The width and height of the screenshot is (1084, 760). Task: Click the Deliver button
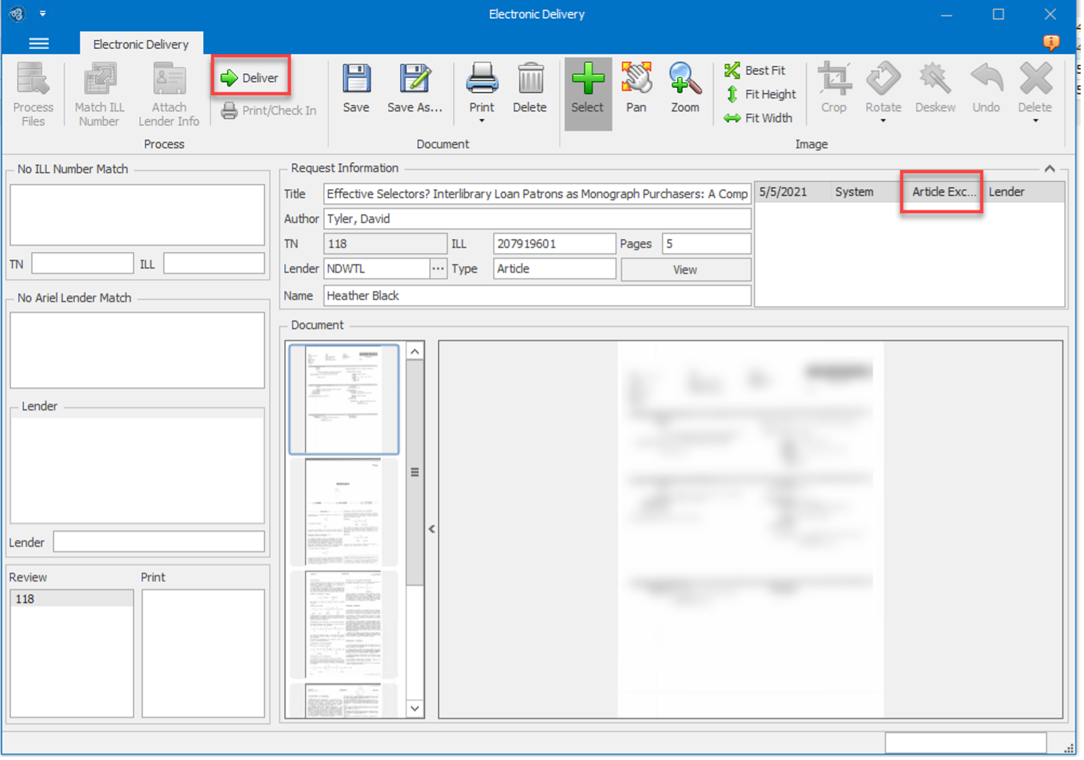pos(251,78)
